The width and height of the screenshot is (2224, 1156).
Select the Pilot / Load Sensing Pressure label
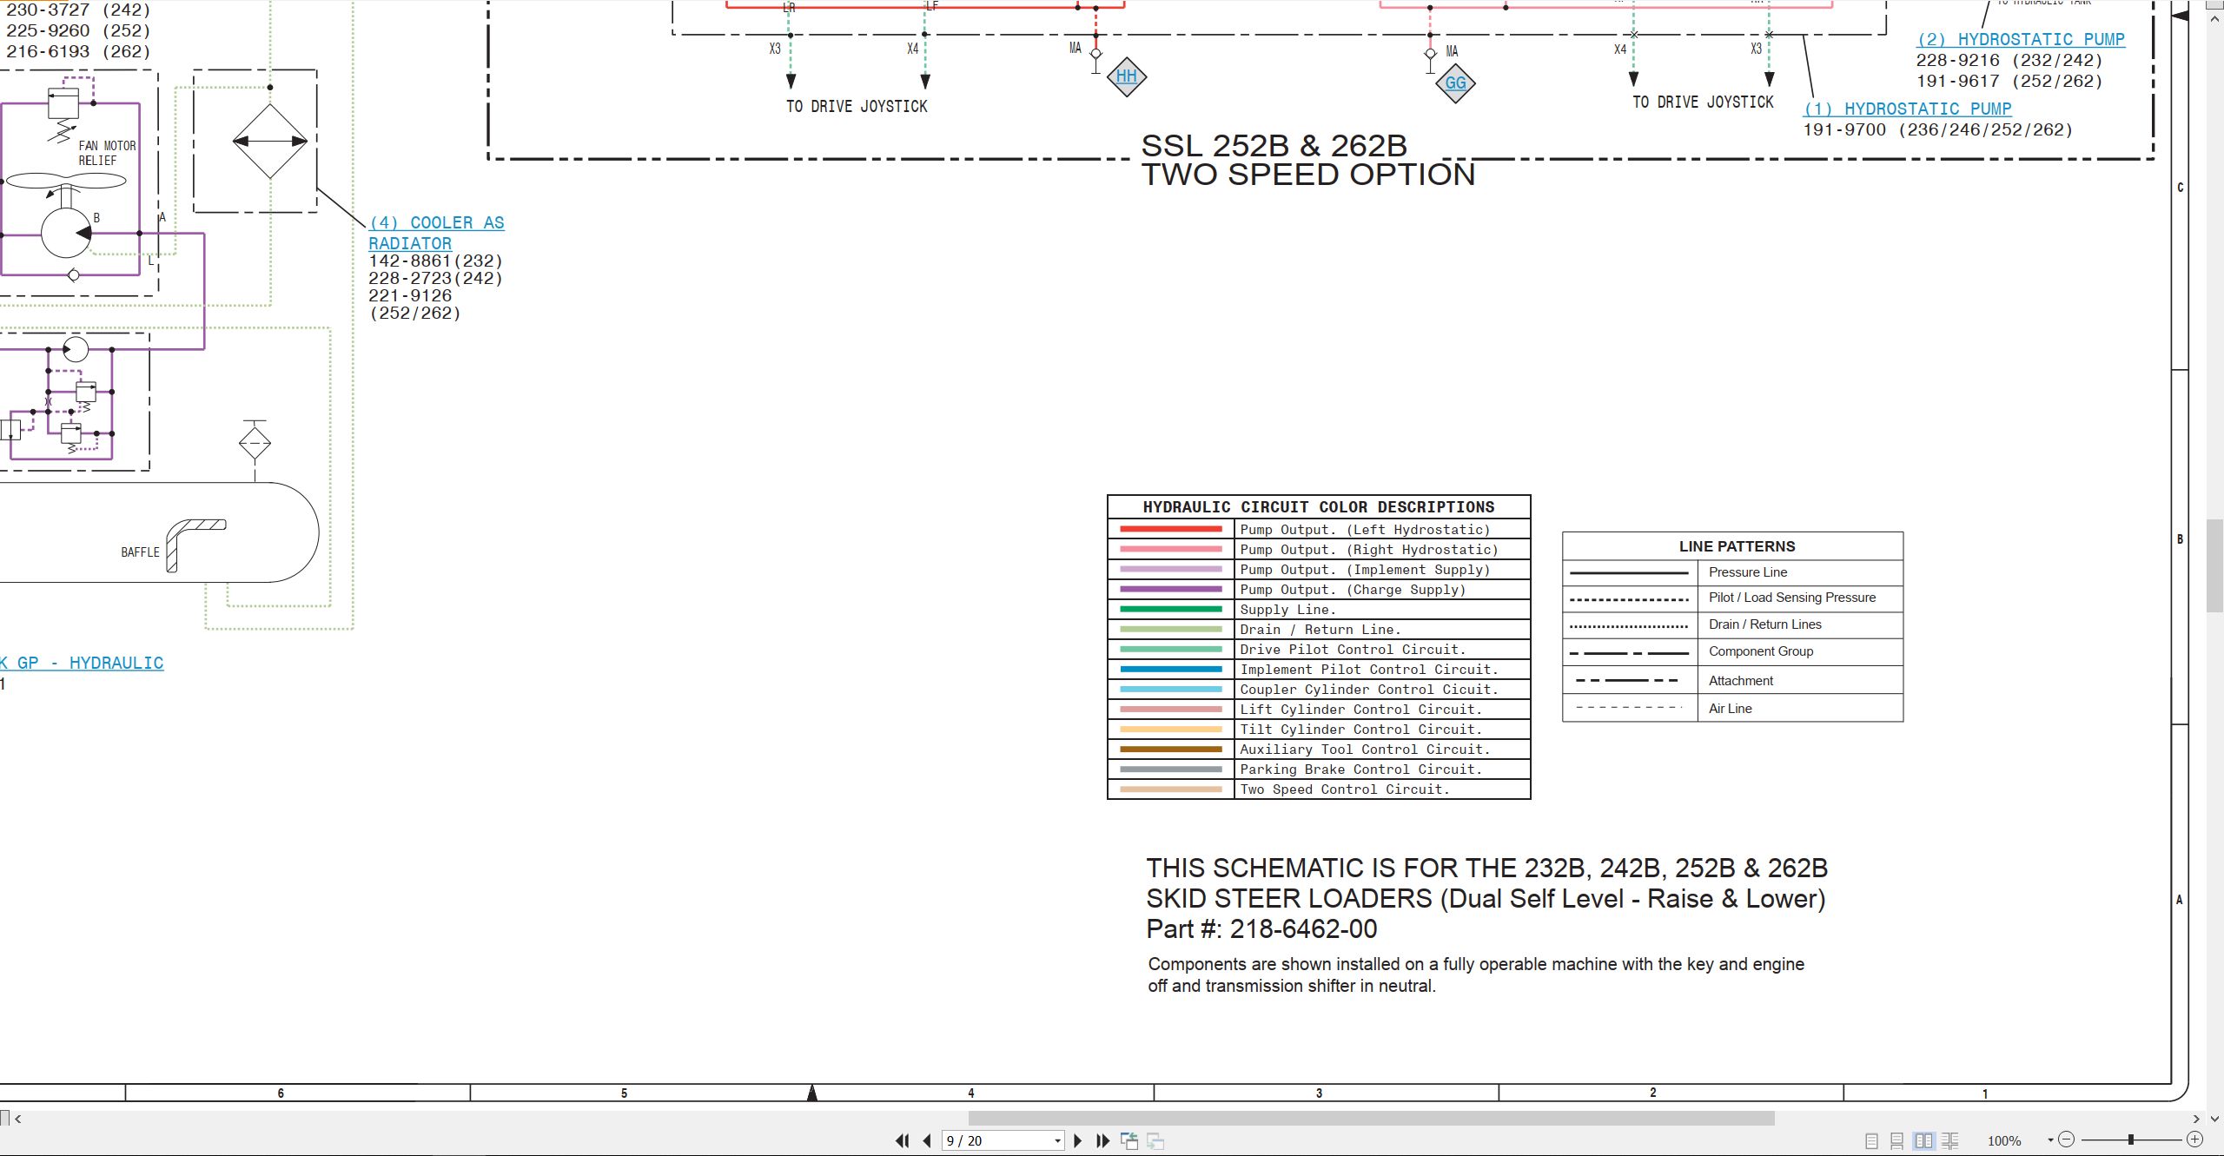1792,598
